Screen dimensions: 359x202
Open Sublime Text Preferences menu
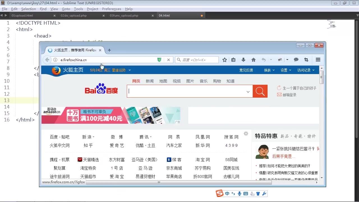point(112,9)
